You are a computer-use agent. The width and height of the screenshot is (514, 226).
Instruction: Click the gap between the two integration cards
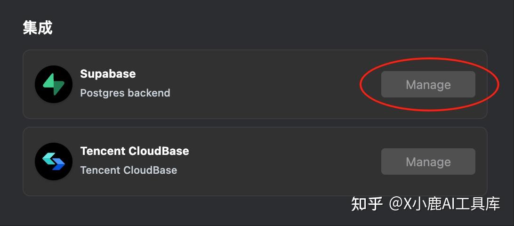(254, 123)
